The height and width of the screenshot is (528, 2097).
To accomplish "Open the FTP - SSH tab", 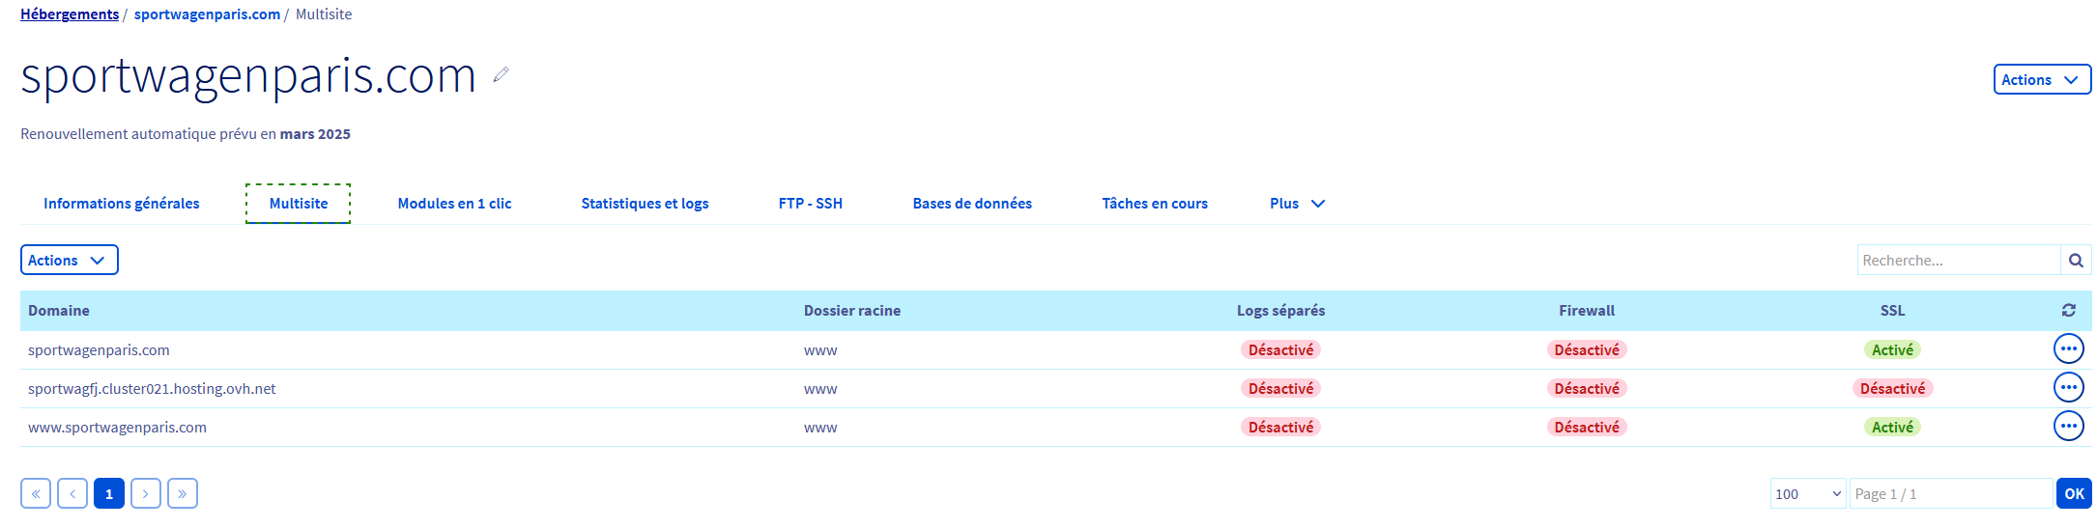I will click(810, 204).
